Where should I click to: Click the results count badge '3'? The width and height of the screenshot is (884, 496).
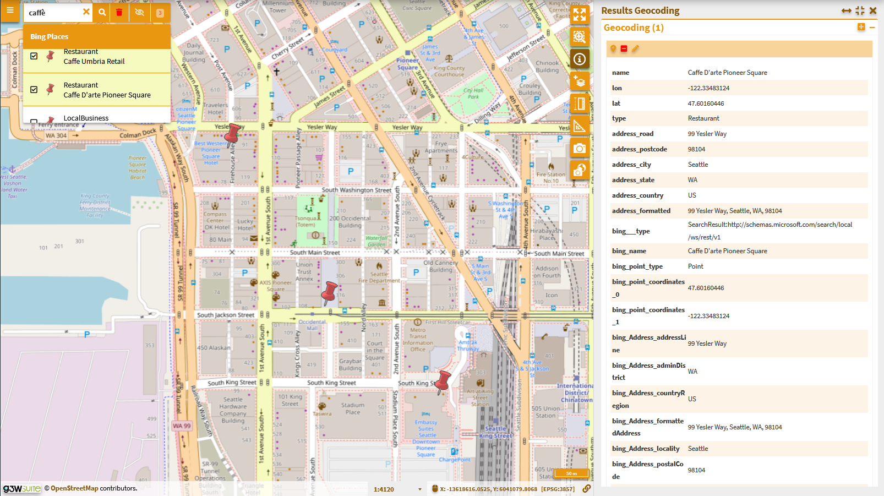160,13
